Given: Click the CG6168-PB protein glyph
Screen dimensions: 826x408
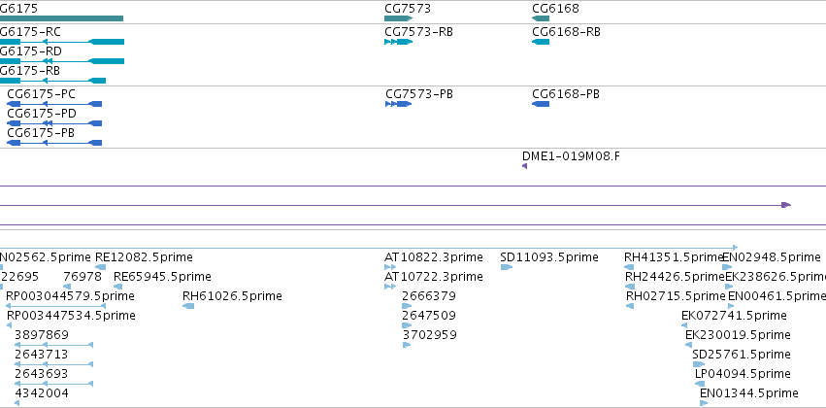Looking at the screenshot, I should pyautogui.click(x=541, y=104).
